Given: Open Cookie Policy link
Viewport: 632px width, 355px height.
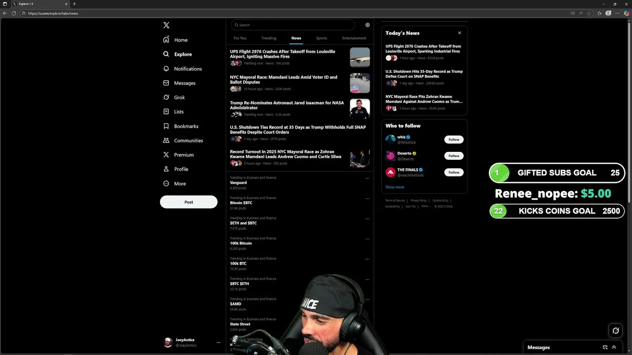Looking at the screenshot, I should pyautogui.click(x=440, y=201).
